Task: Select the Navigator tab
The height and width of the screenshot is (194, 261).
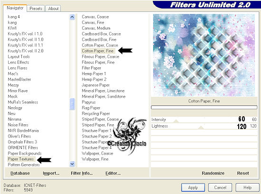Action: (x=15, y=8)
